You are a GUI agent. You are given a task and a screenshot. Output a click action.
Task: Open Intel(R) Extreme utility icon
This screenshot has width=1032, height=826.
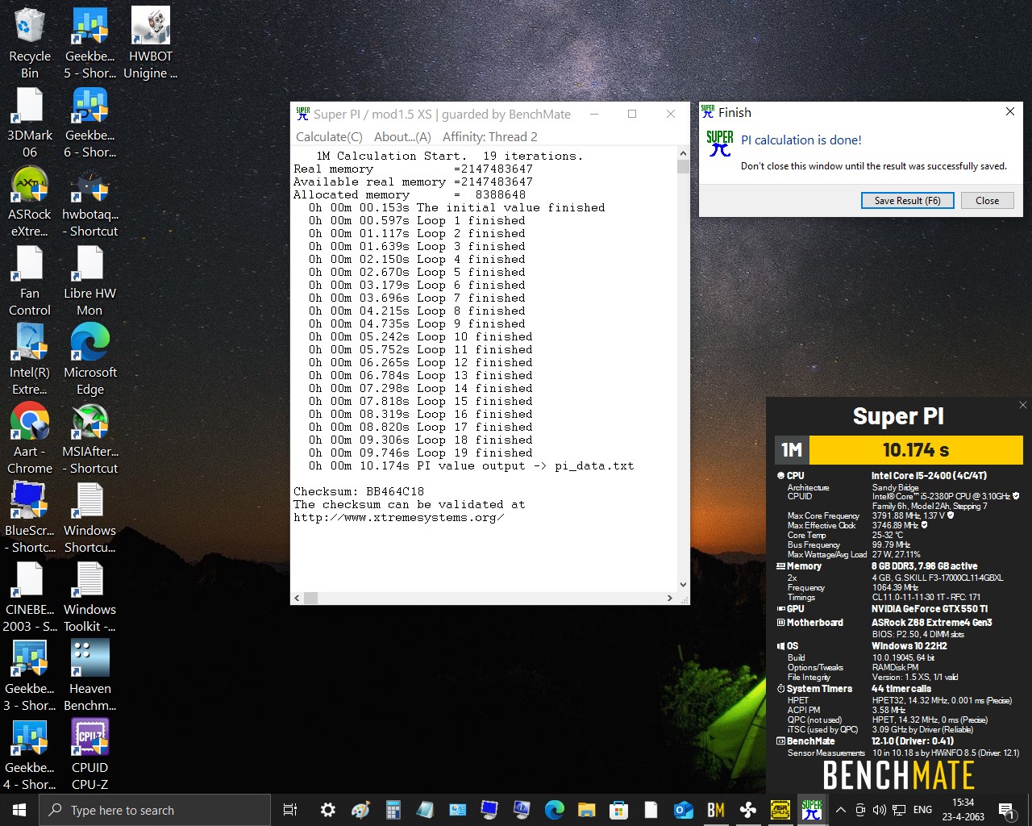(x=30, y=361)
